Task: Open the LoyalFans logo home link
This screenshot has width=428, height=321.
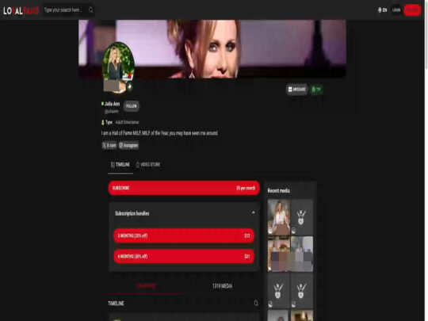Action: coord(21,10)
